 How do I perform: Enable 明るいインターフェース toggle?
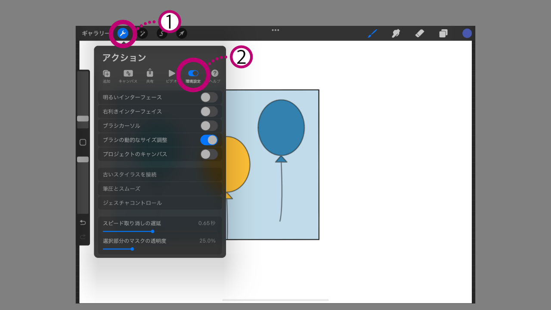[209, 97]
